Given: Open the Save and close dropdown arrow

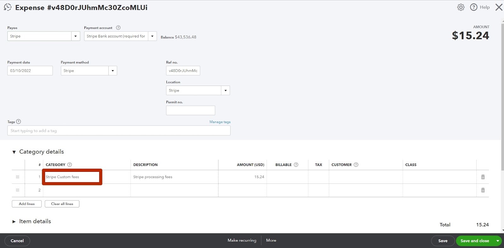Looking at the screenshot, I should tap(498, 241).
